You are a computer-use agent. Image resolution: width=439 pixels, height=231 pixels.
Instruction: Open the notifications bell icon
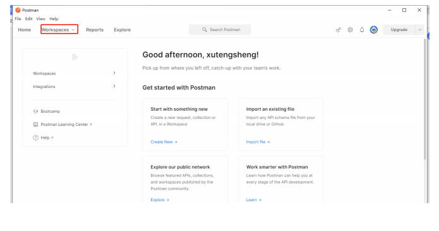pyautogui.click(x=362, y=30)
